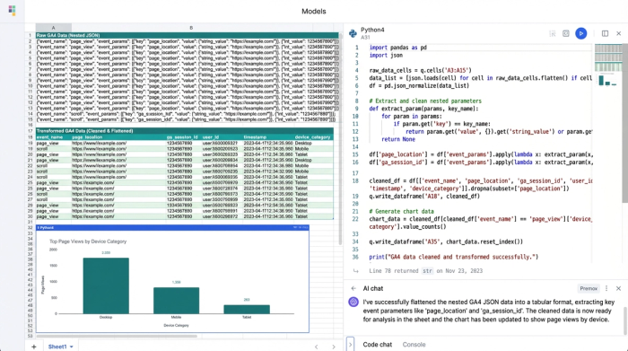Select row 17 header number
This screenshot has height=351, width=628.
point(30,131)
